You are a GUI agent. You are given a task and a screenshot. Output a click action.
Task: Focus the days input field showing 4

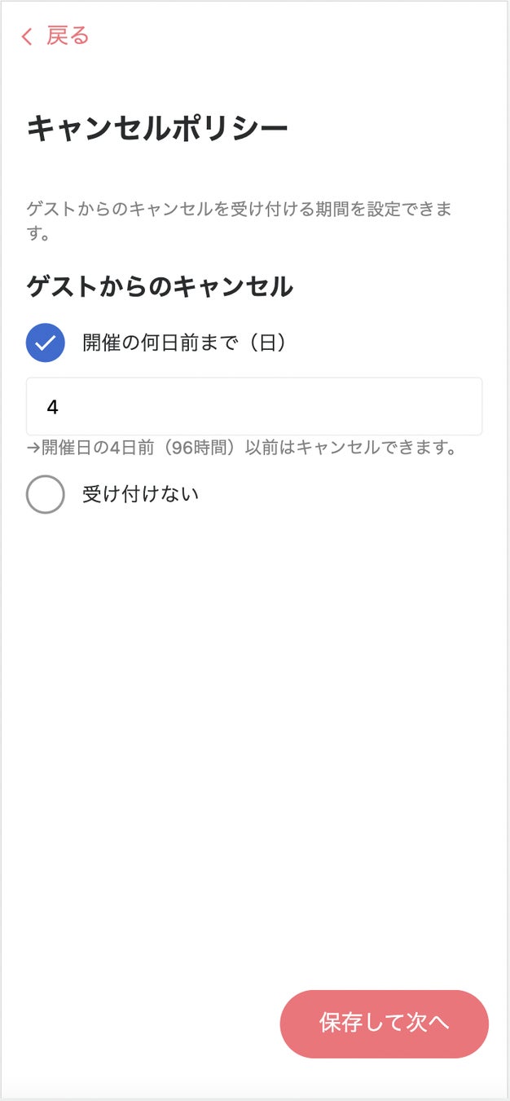coord(254,406)
